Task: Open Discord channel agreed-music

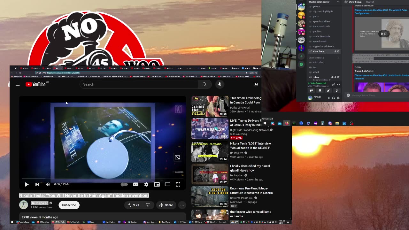Action: click(320, 41)
